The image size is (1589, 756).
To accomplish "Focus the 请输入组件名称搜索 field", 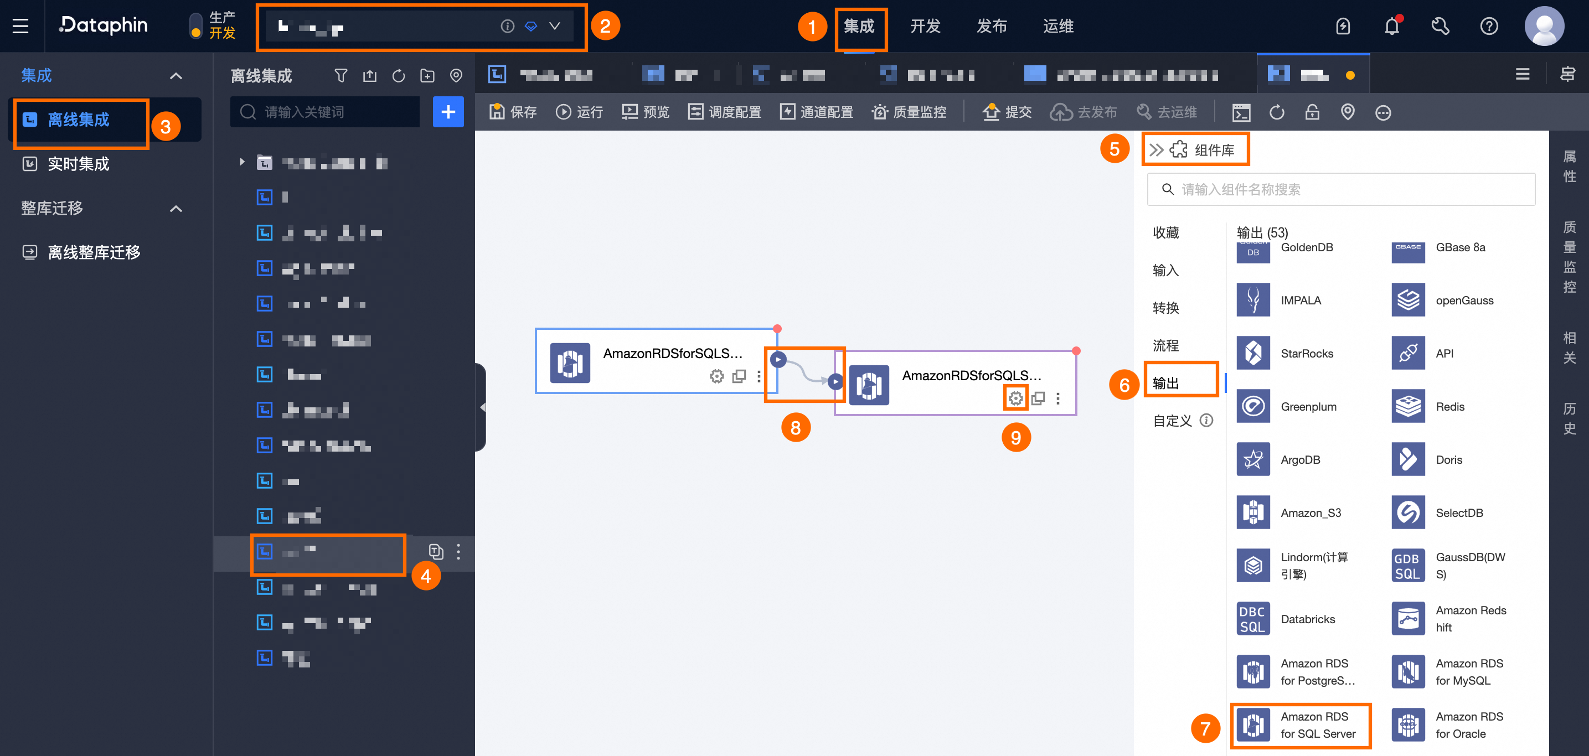I will (1341, 189).
